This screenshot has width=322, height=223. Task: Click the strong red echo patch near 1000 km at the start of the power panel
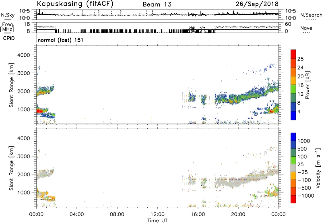(x=39, y=111)
